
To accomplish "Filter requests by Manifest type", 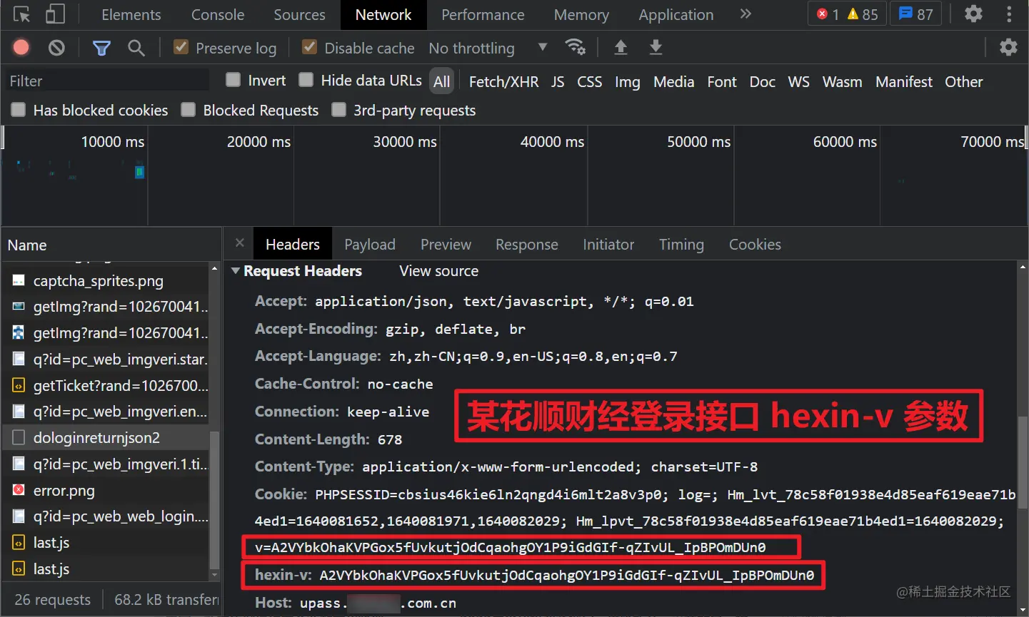I will point(904,81).
